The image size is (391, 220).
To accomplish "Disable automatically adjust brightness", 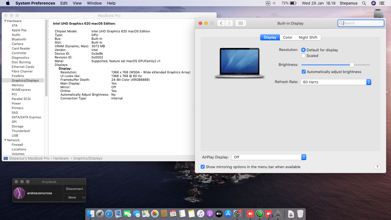I will [x=304, y=72].
